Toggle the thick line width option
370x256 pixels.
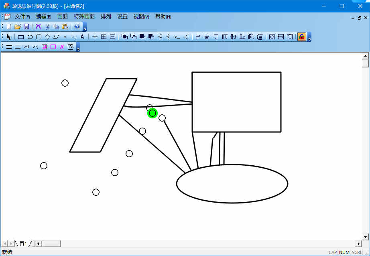9,47
